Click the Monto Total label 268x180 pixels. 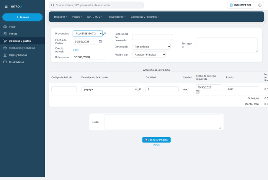point(252,104)
